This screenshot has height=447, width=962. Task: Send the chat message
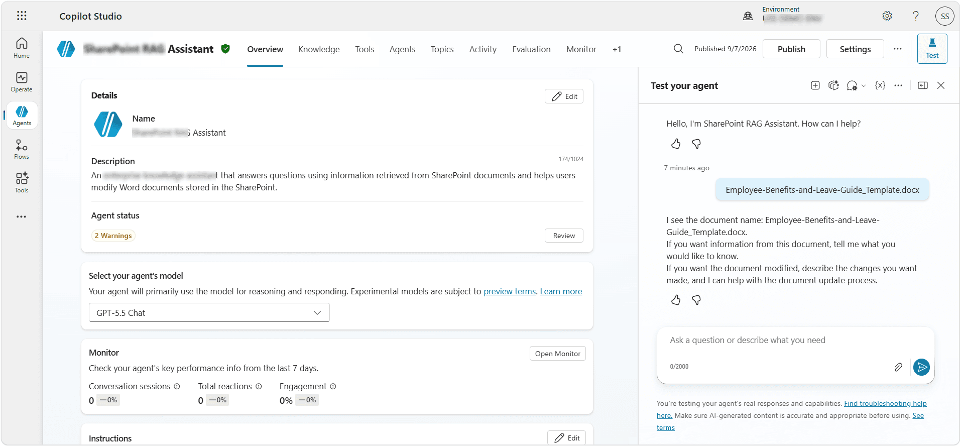point(921,367)
